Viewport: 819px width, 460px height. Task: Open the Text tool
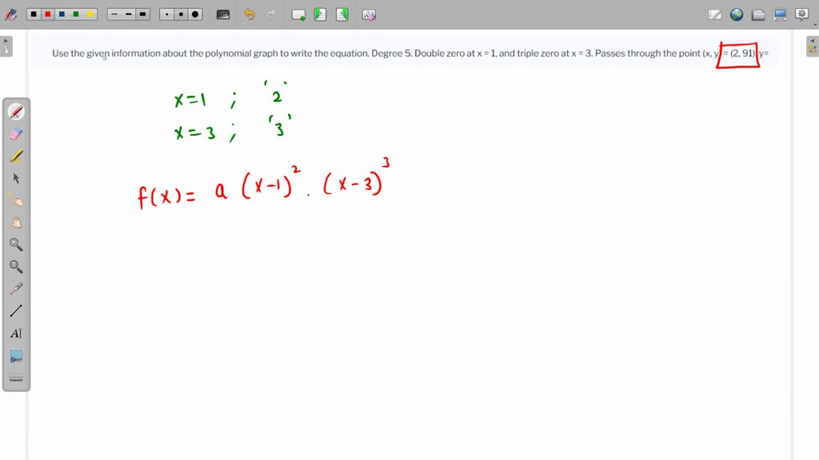click(x=16, y=333)
